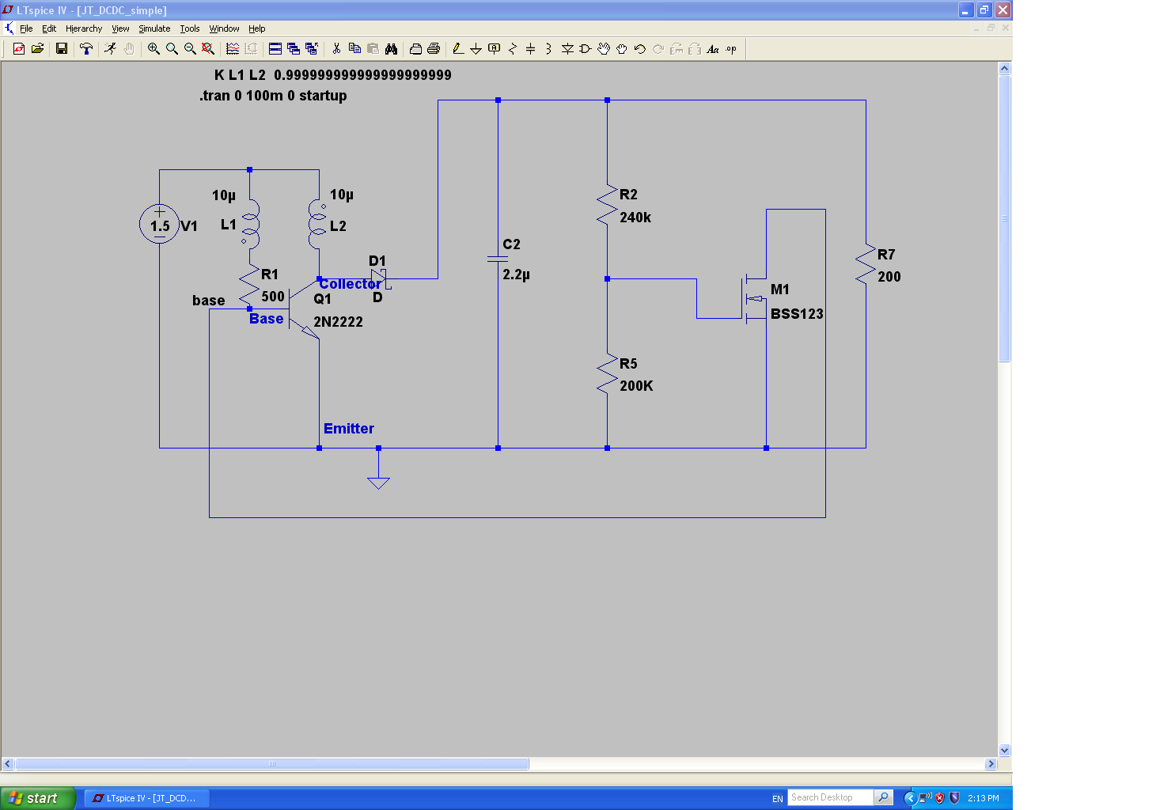Click the Search Desktop input field
This screenshot has width=1175, height=810.
[829, 797]
